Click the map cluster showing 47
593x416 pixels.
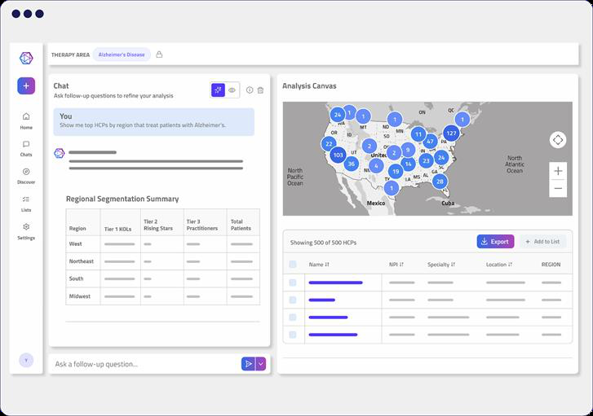pyautogui.click(x=430, y=142)
